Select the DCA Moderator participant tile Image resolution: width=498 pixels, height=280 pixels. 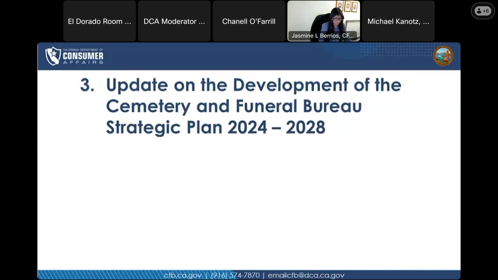click(x=174, y=21)
